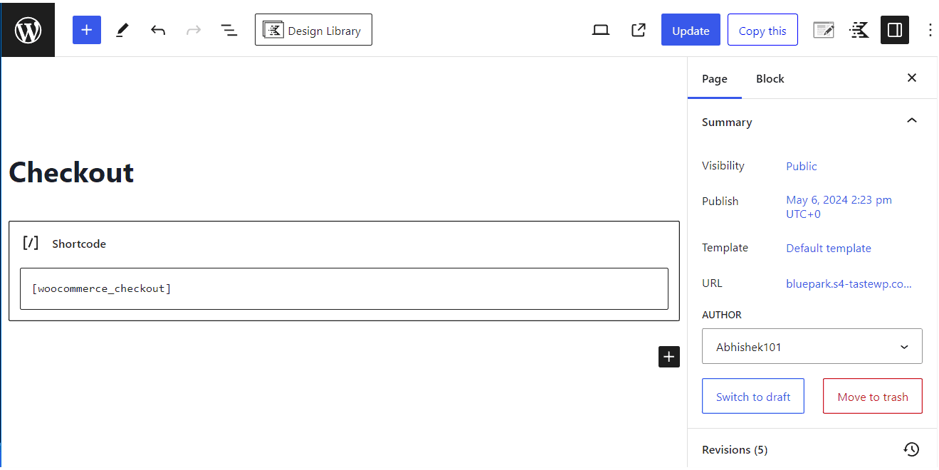939x470 pixels.
Task: Undo the last change
Action: coord(157,29)
